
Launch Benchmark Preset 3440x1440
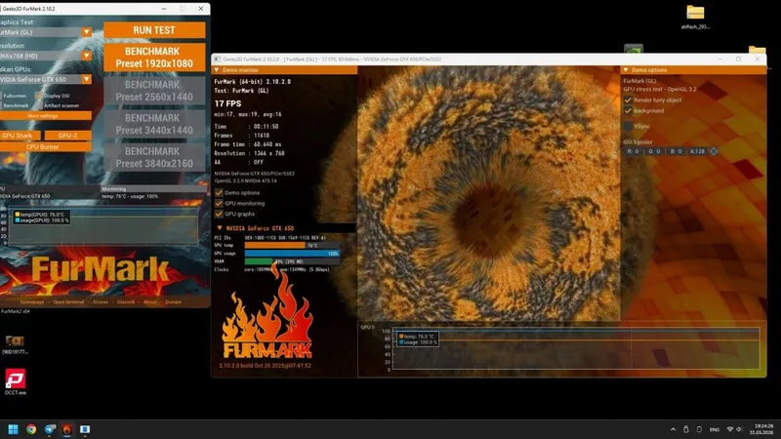(x=154, y=124)
